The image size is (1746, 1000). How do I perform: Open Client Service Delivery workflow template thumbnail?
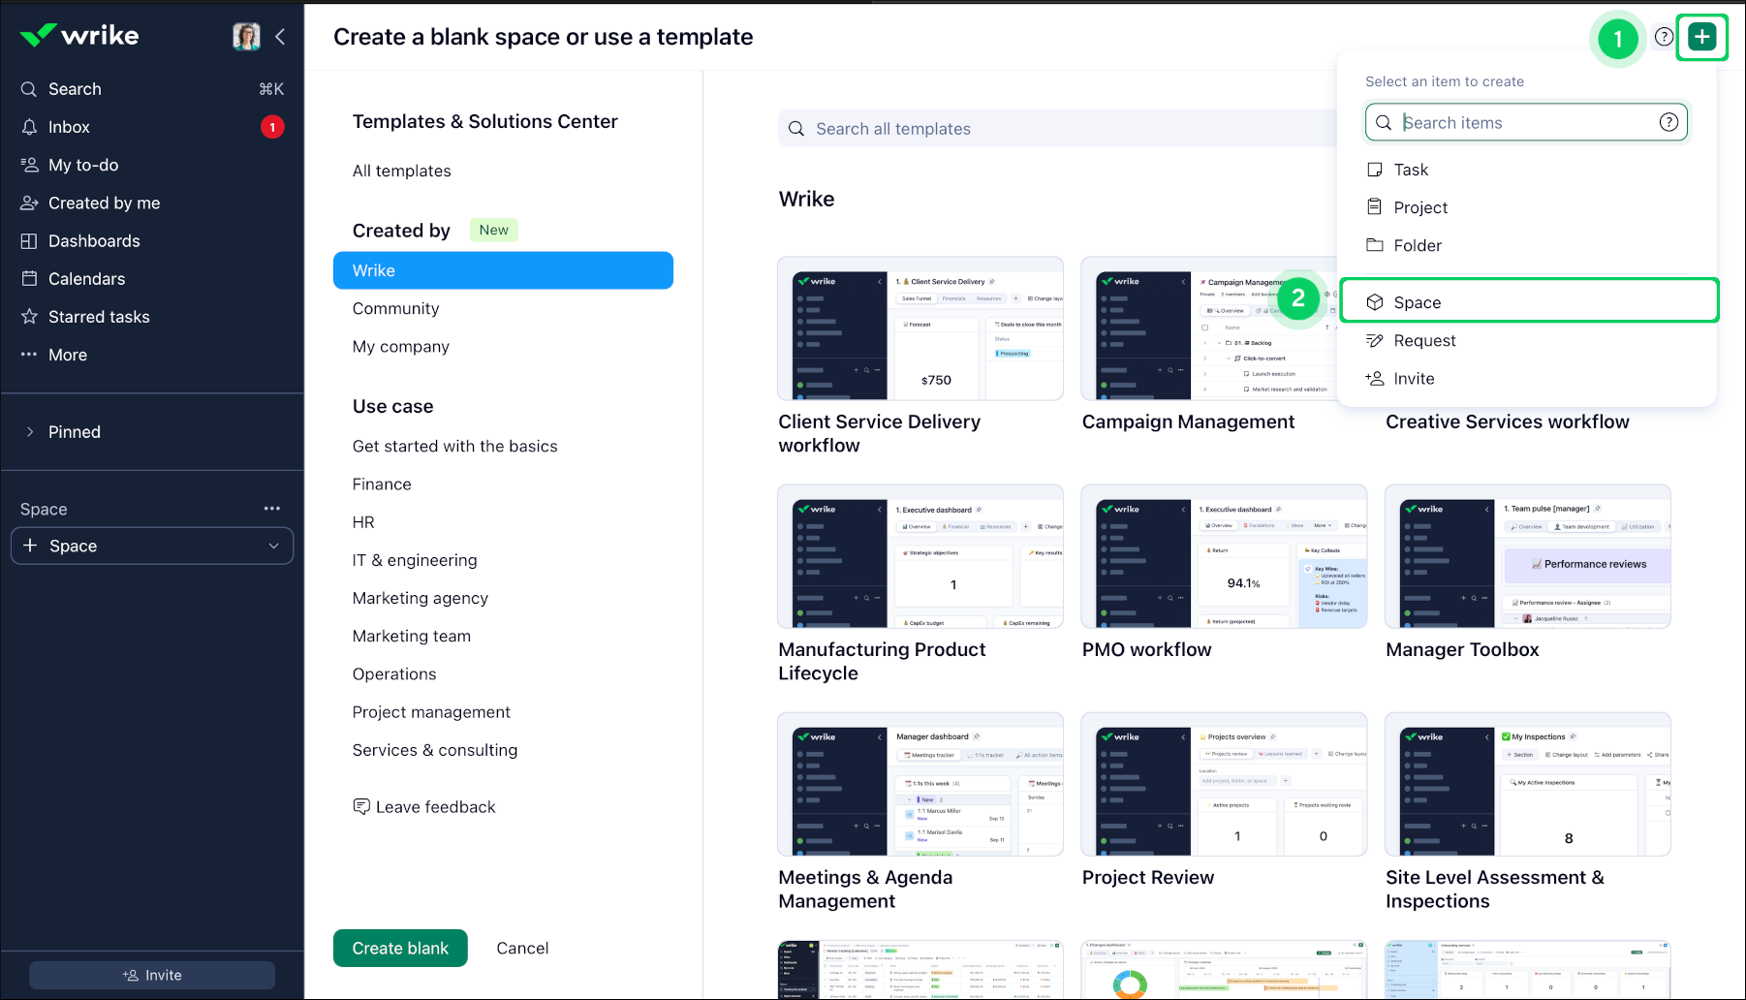click(x=920, y=328)
